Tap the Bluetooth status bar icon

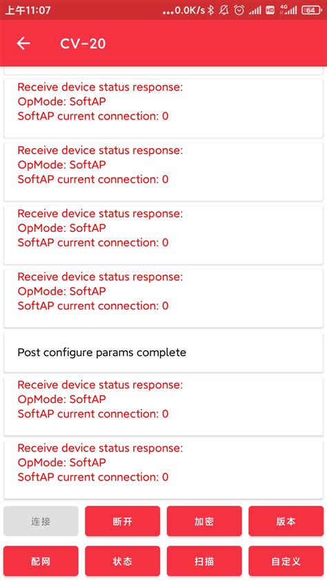210,10
